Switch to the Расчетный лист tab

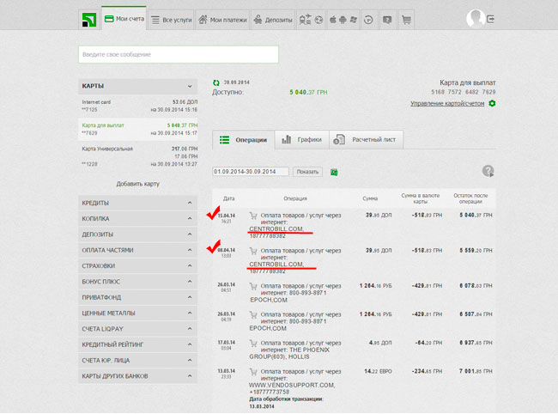365,139
